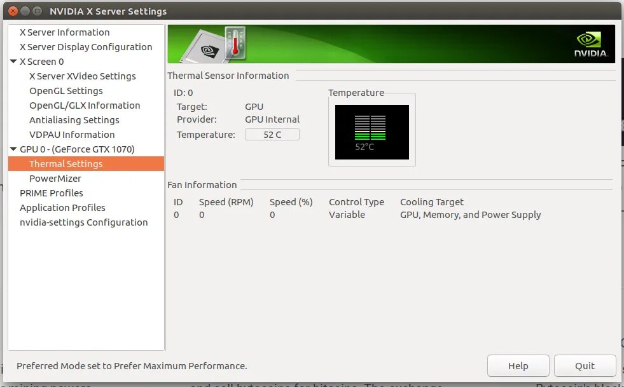This screenshot has height=387, width=624.
Task: Open VDPAU Information page
Action: 72,135
